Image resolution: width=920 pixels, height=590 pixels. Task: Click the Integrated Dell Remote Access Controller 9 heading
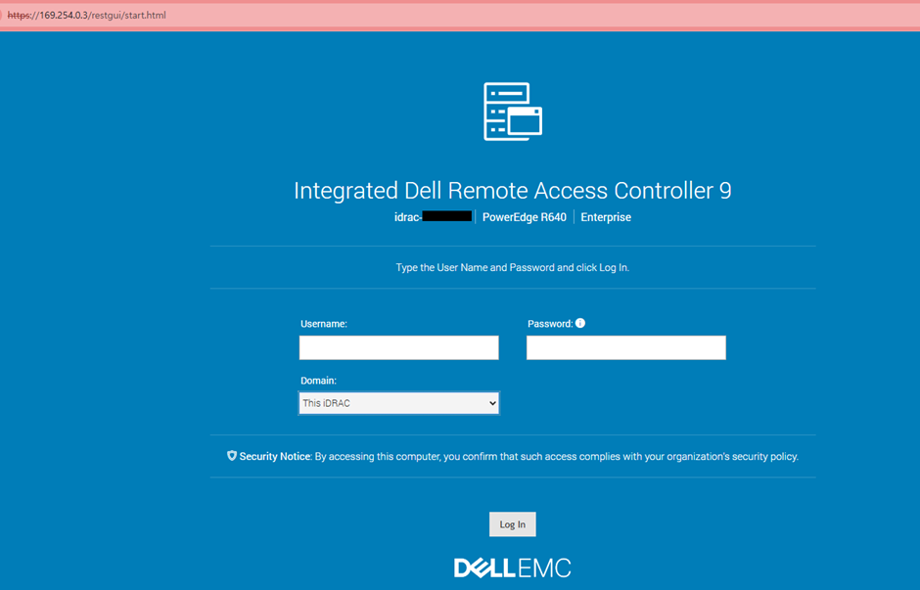point(513,191)
